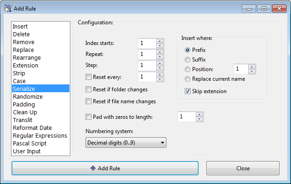This screenshot has height=184, width=291.
Task: Decrease the Repeat value with down arrow
Action: pyautogui.click(x=160, y=56)
